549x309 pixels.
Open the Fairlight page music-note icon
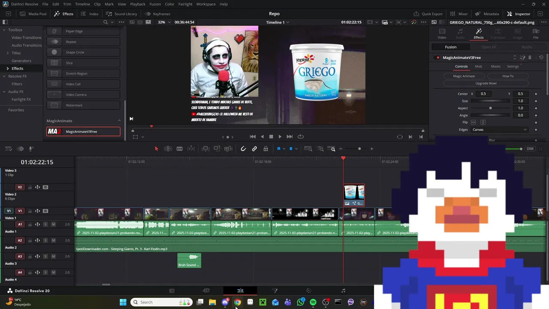[x=343, y=291]
